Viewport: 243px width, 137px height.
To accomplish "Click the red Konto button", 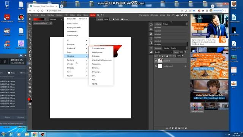I will (93, 15).
